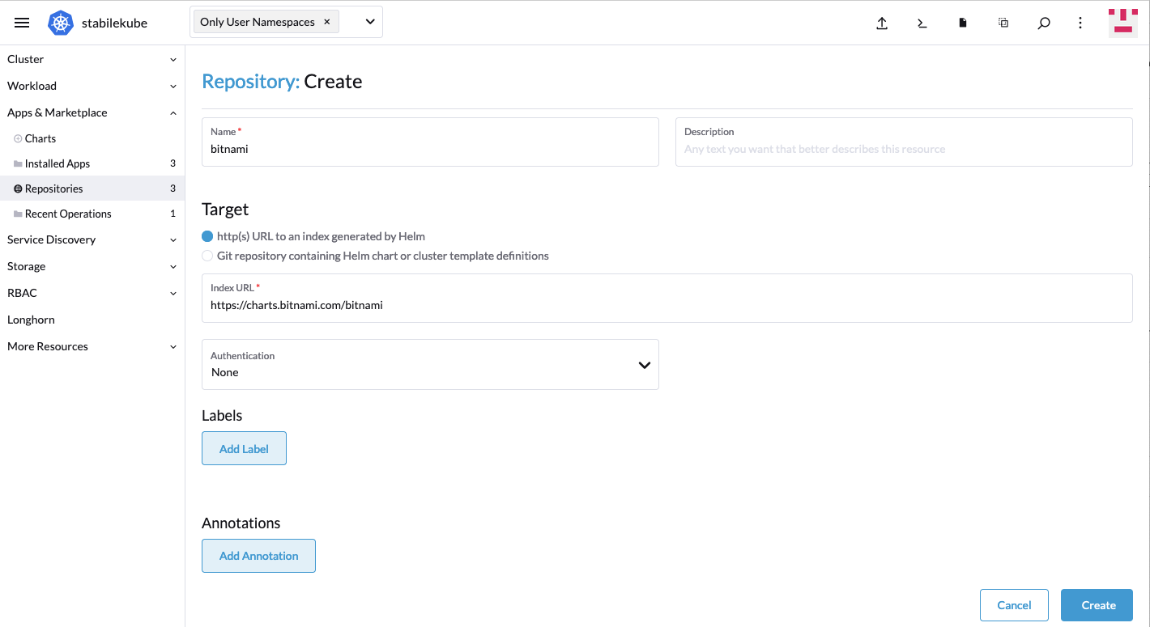The height and width of the screenshot is (627, 1150).
Task: Click the Workload sidebar label
Action: click(32, 86)
